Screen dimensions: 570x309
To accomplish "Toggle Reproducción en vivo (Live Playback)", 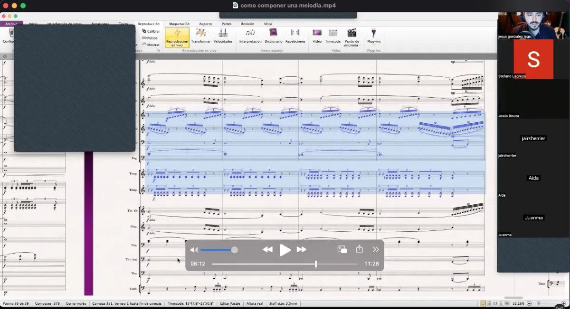I will click(177, 37).
